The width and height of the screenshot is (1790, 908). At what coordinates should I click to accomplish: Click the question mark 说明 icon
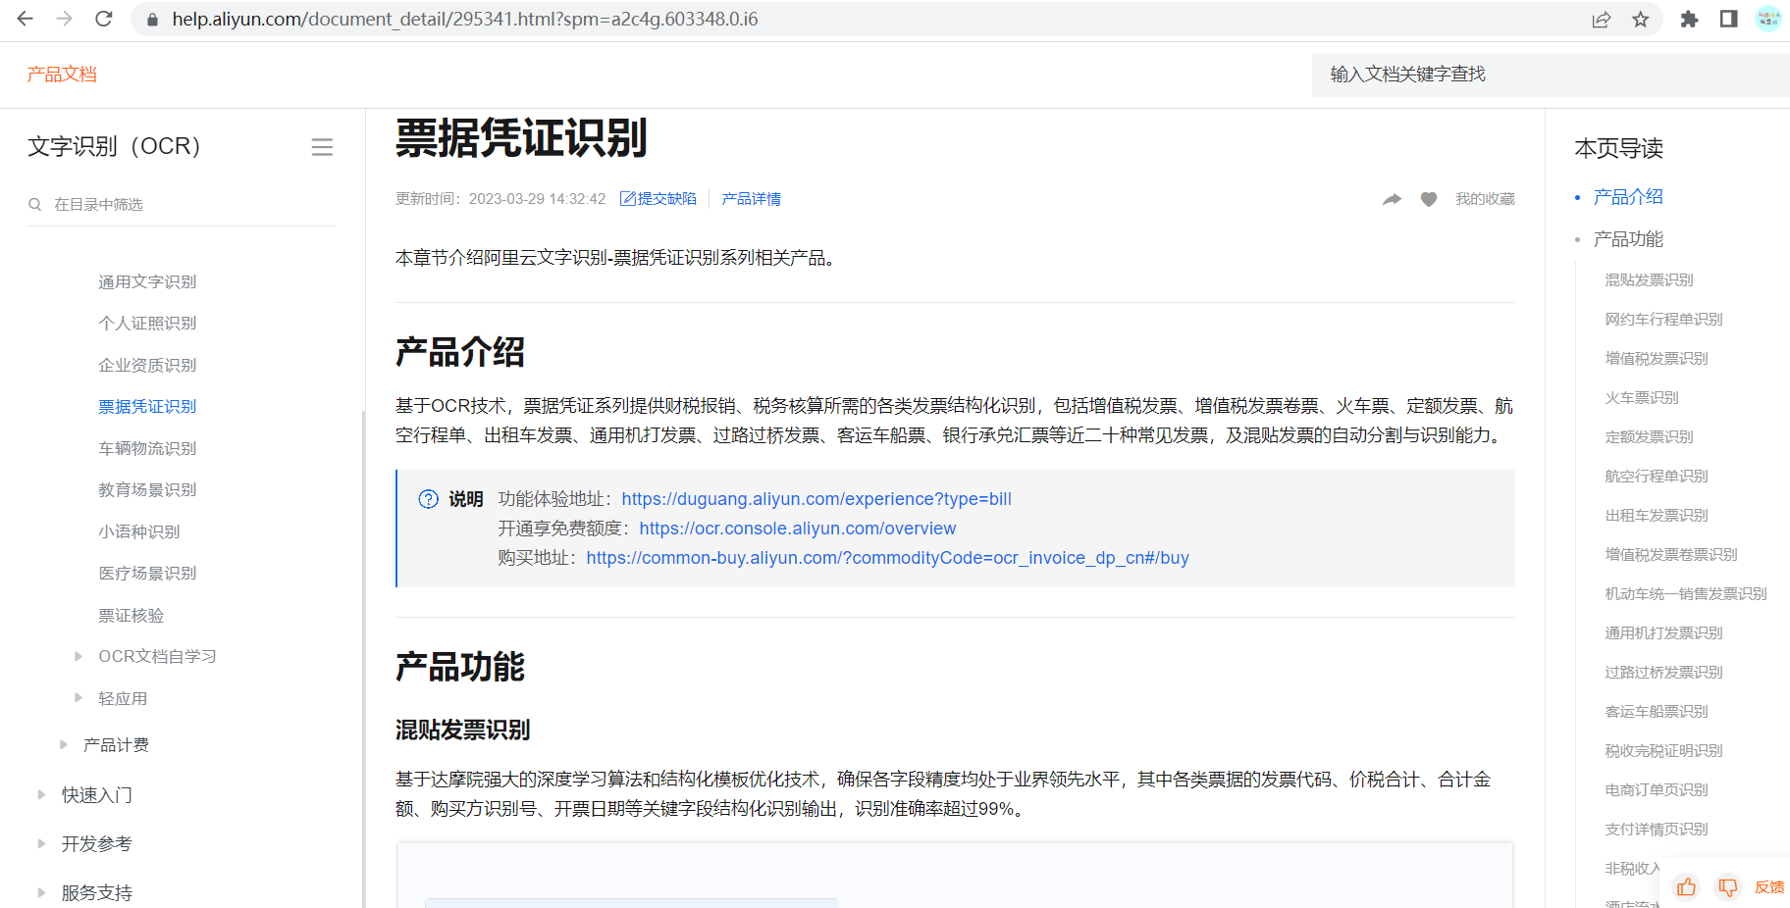click(429, 499)
